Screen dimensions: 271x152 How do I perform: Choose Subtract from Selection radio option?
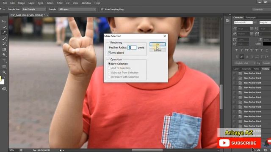109,73
